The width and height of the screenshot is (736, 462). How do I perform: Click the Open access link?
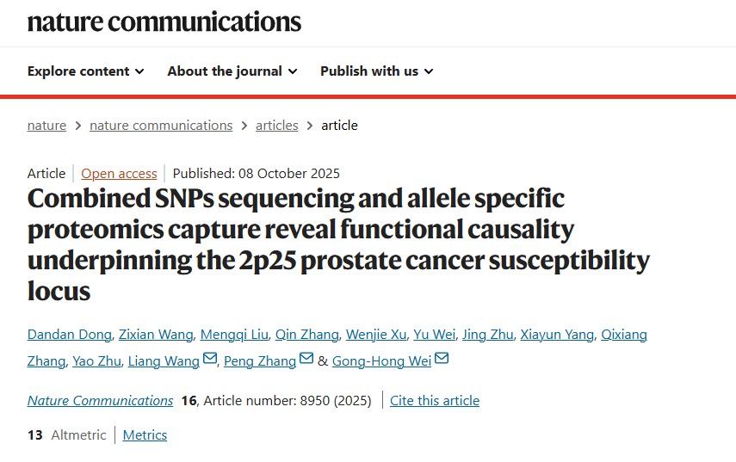[x=119, y=174]
